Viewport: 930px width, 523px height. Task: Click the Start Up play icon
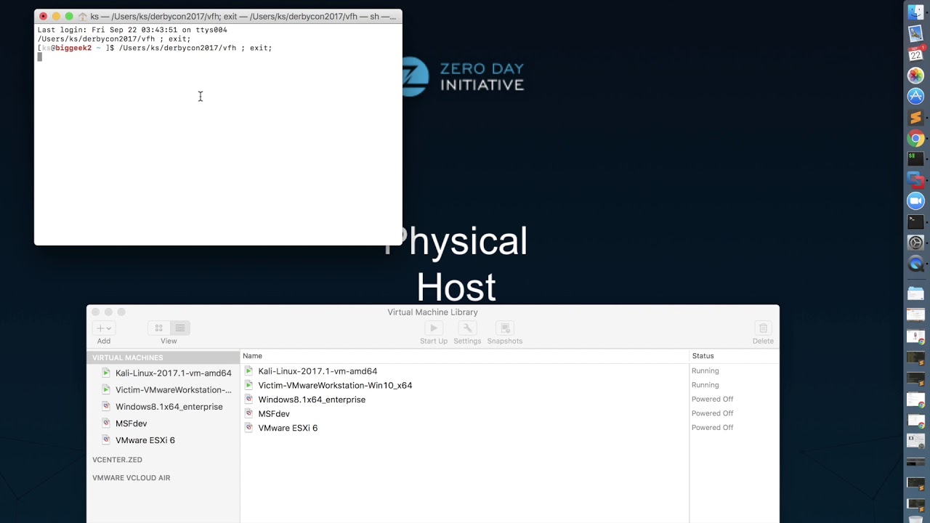click(434, 328)
